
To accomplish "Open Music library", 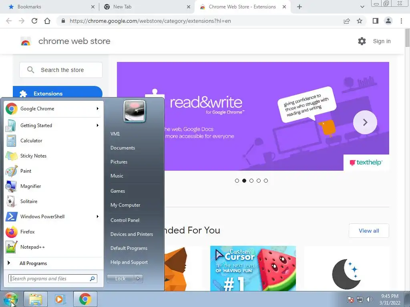I will click(x=117, y=176).
